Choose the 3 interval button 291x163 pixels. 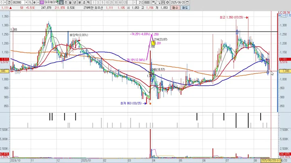pyautogui.click(x=98, y=2)
